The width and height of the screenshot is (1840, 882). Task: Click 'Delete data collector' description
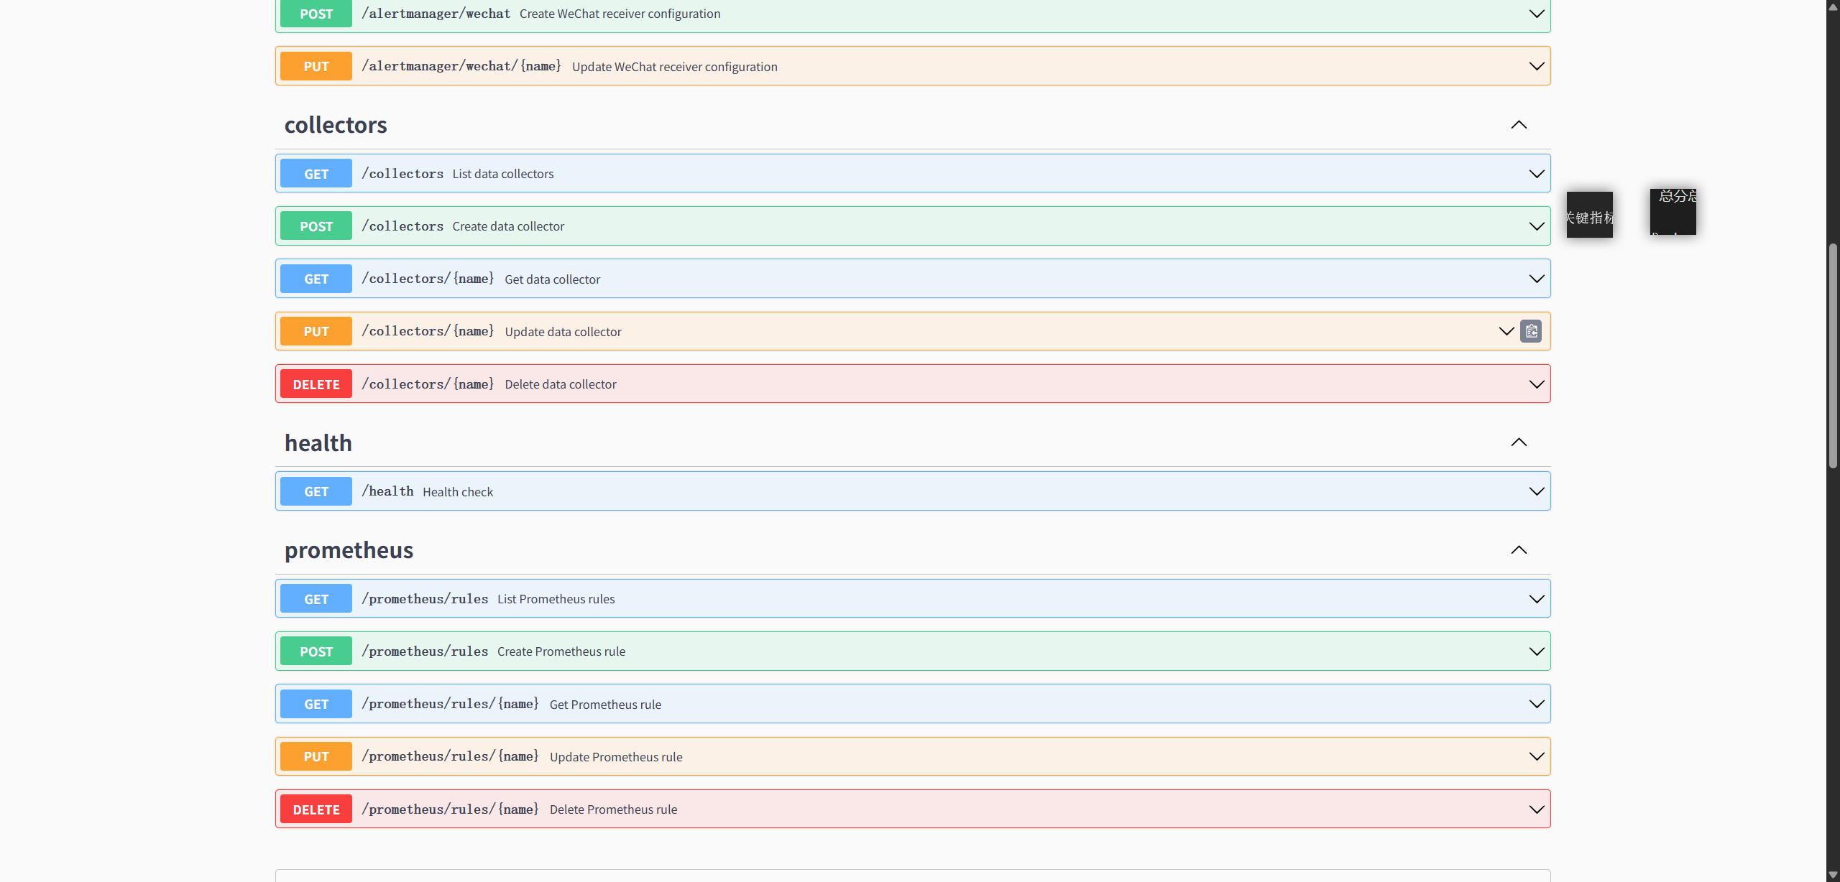click(x=561, y=384)
